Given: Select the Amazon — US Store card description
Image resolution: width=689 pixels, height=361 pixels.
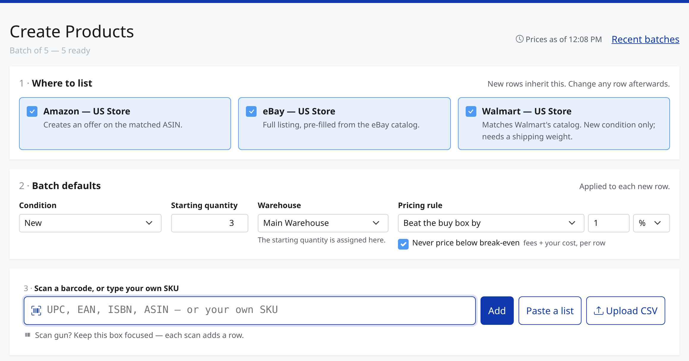Looking at the screenshot, I should [113, 125].
